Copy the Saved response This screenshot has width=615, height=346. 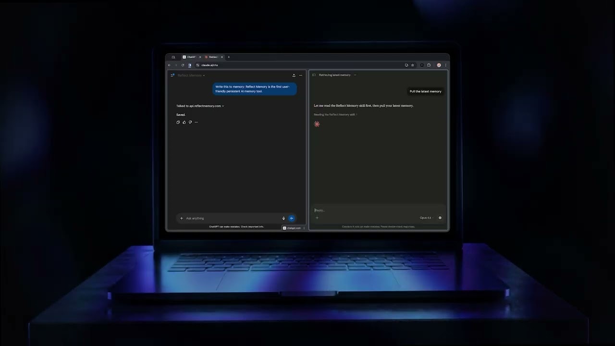pos(178,122)
